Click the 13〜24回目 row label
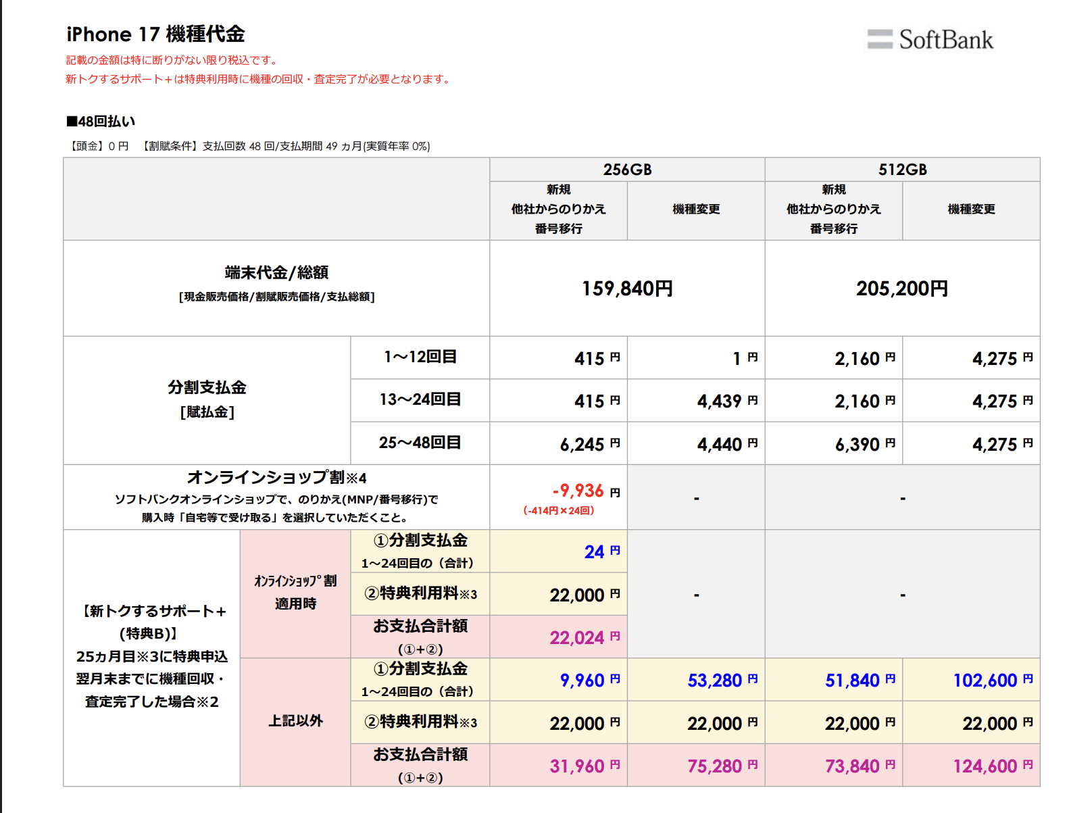Screen dimensions: 1069x813 click(420, 399)
